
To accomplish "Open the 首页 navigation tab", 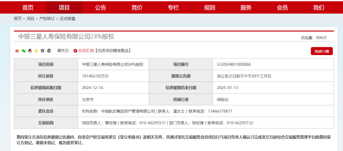I will coord(28,8).
